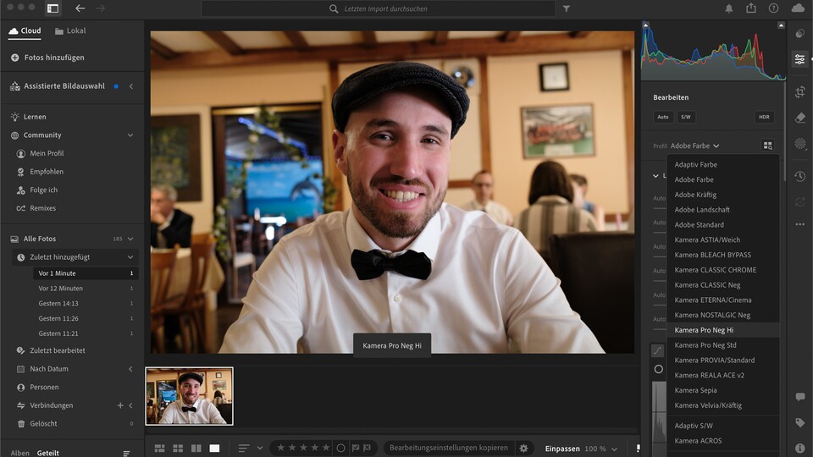The width and height of the screenshot is (813, 457).
Task: Open the Healing eraser tool
Action: pos(799,118)
